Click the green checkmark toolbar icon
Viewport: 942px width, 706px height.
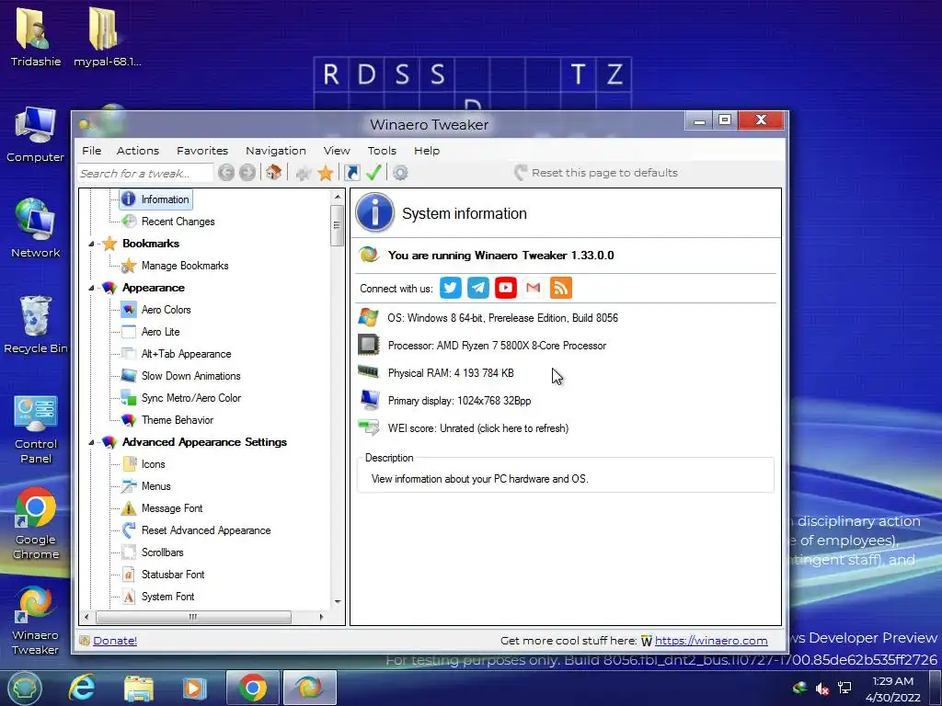point(373,173)
